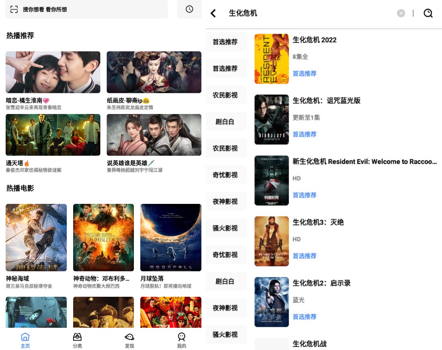Open 通天塔 drama thumbnail
The image size is (442, 350).
(x=53, y=135)
